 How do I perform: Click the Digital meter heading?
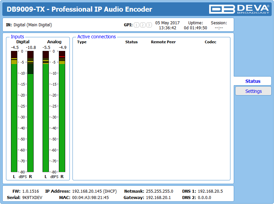(x=23, y=42)
